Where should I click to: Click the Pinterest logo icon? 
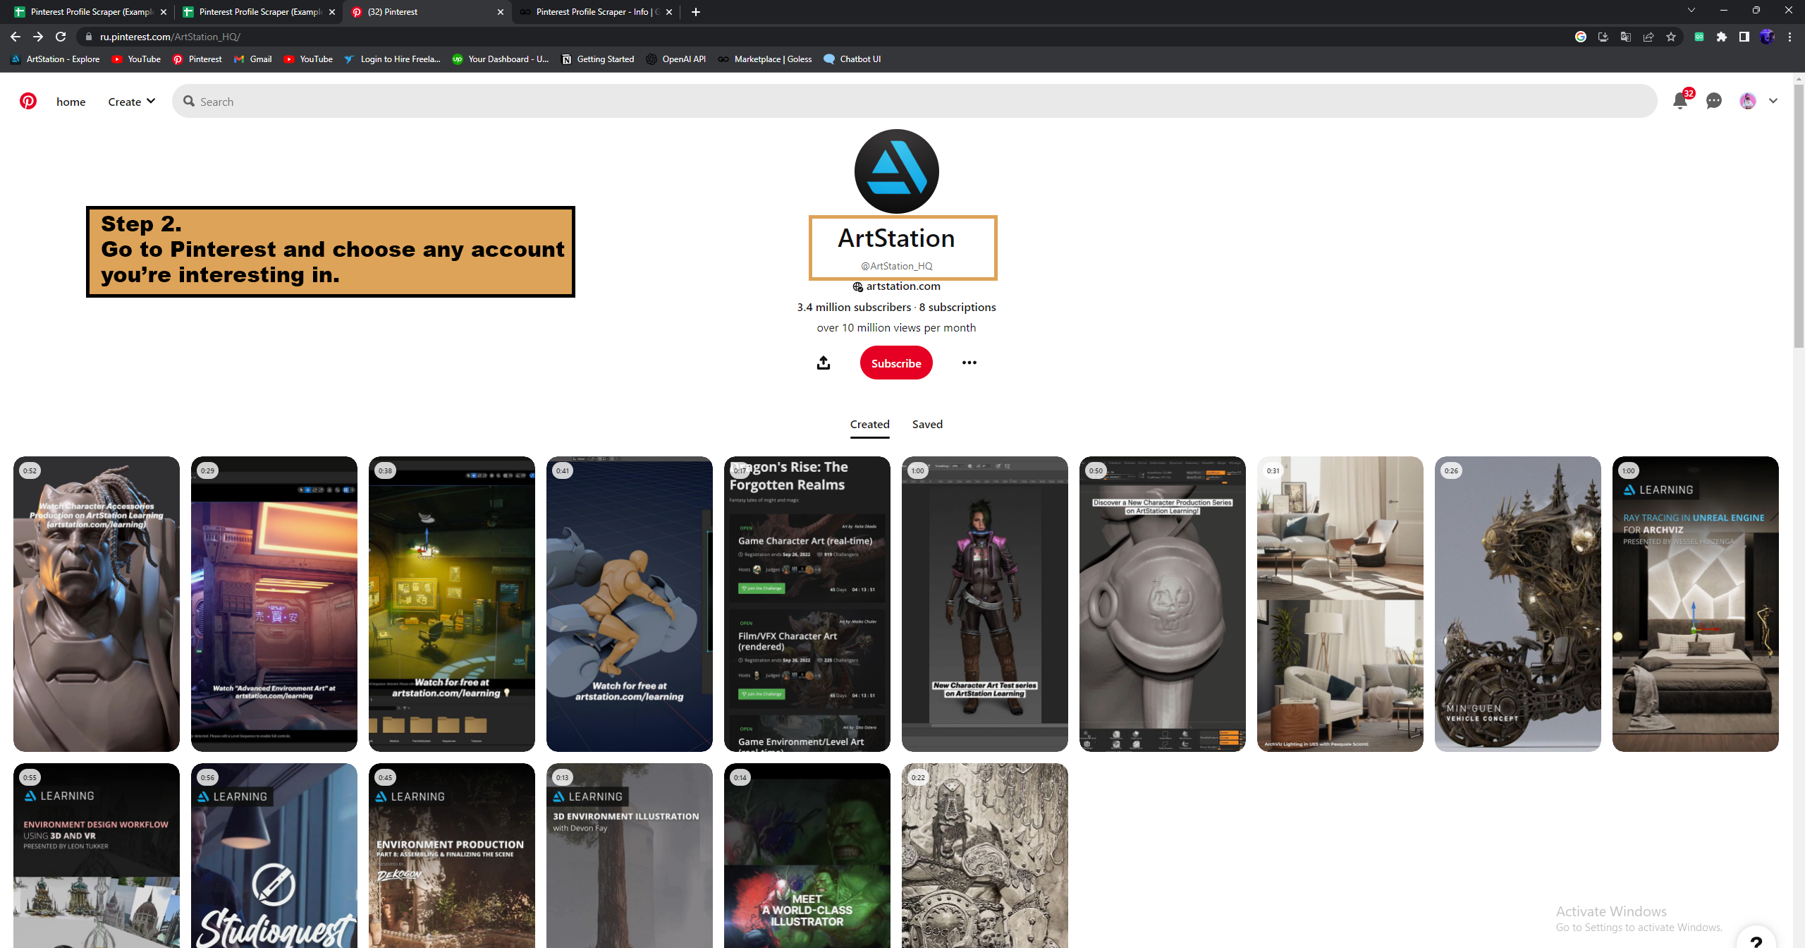28,101
